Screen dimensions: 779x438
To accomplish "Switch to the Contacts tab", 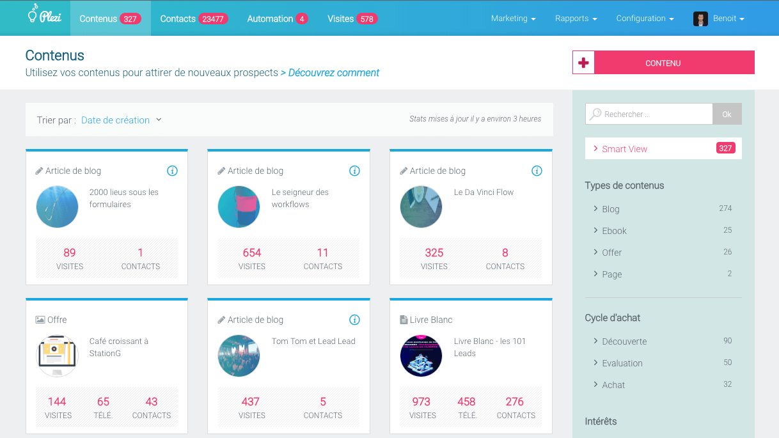I will point(191,19).
